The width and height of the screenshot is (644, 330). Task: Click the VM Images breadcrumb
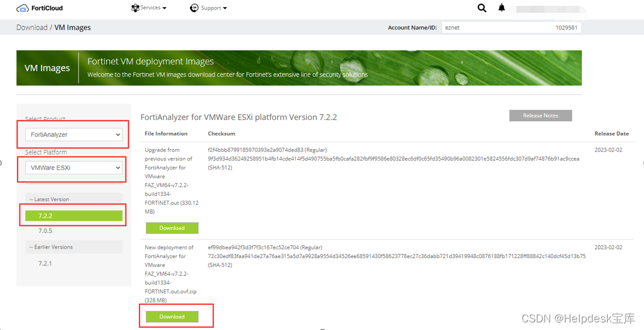pyautogui.click(x=73, y=27)
